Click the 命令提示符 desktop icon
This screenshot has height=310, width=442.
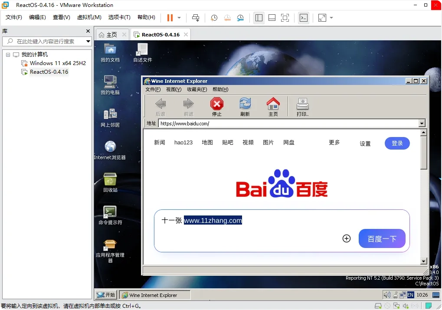click(x=110, y=215)
